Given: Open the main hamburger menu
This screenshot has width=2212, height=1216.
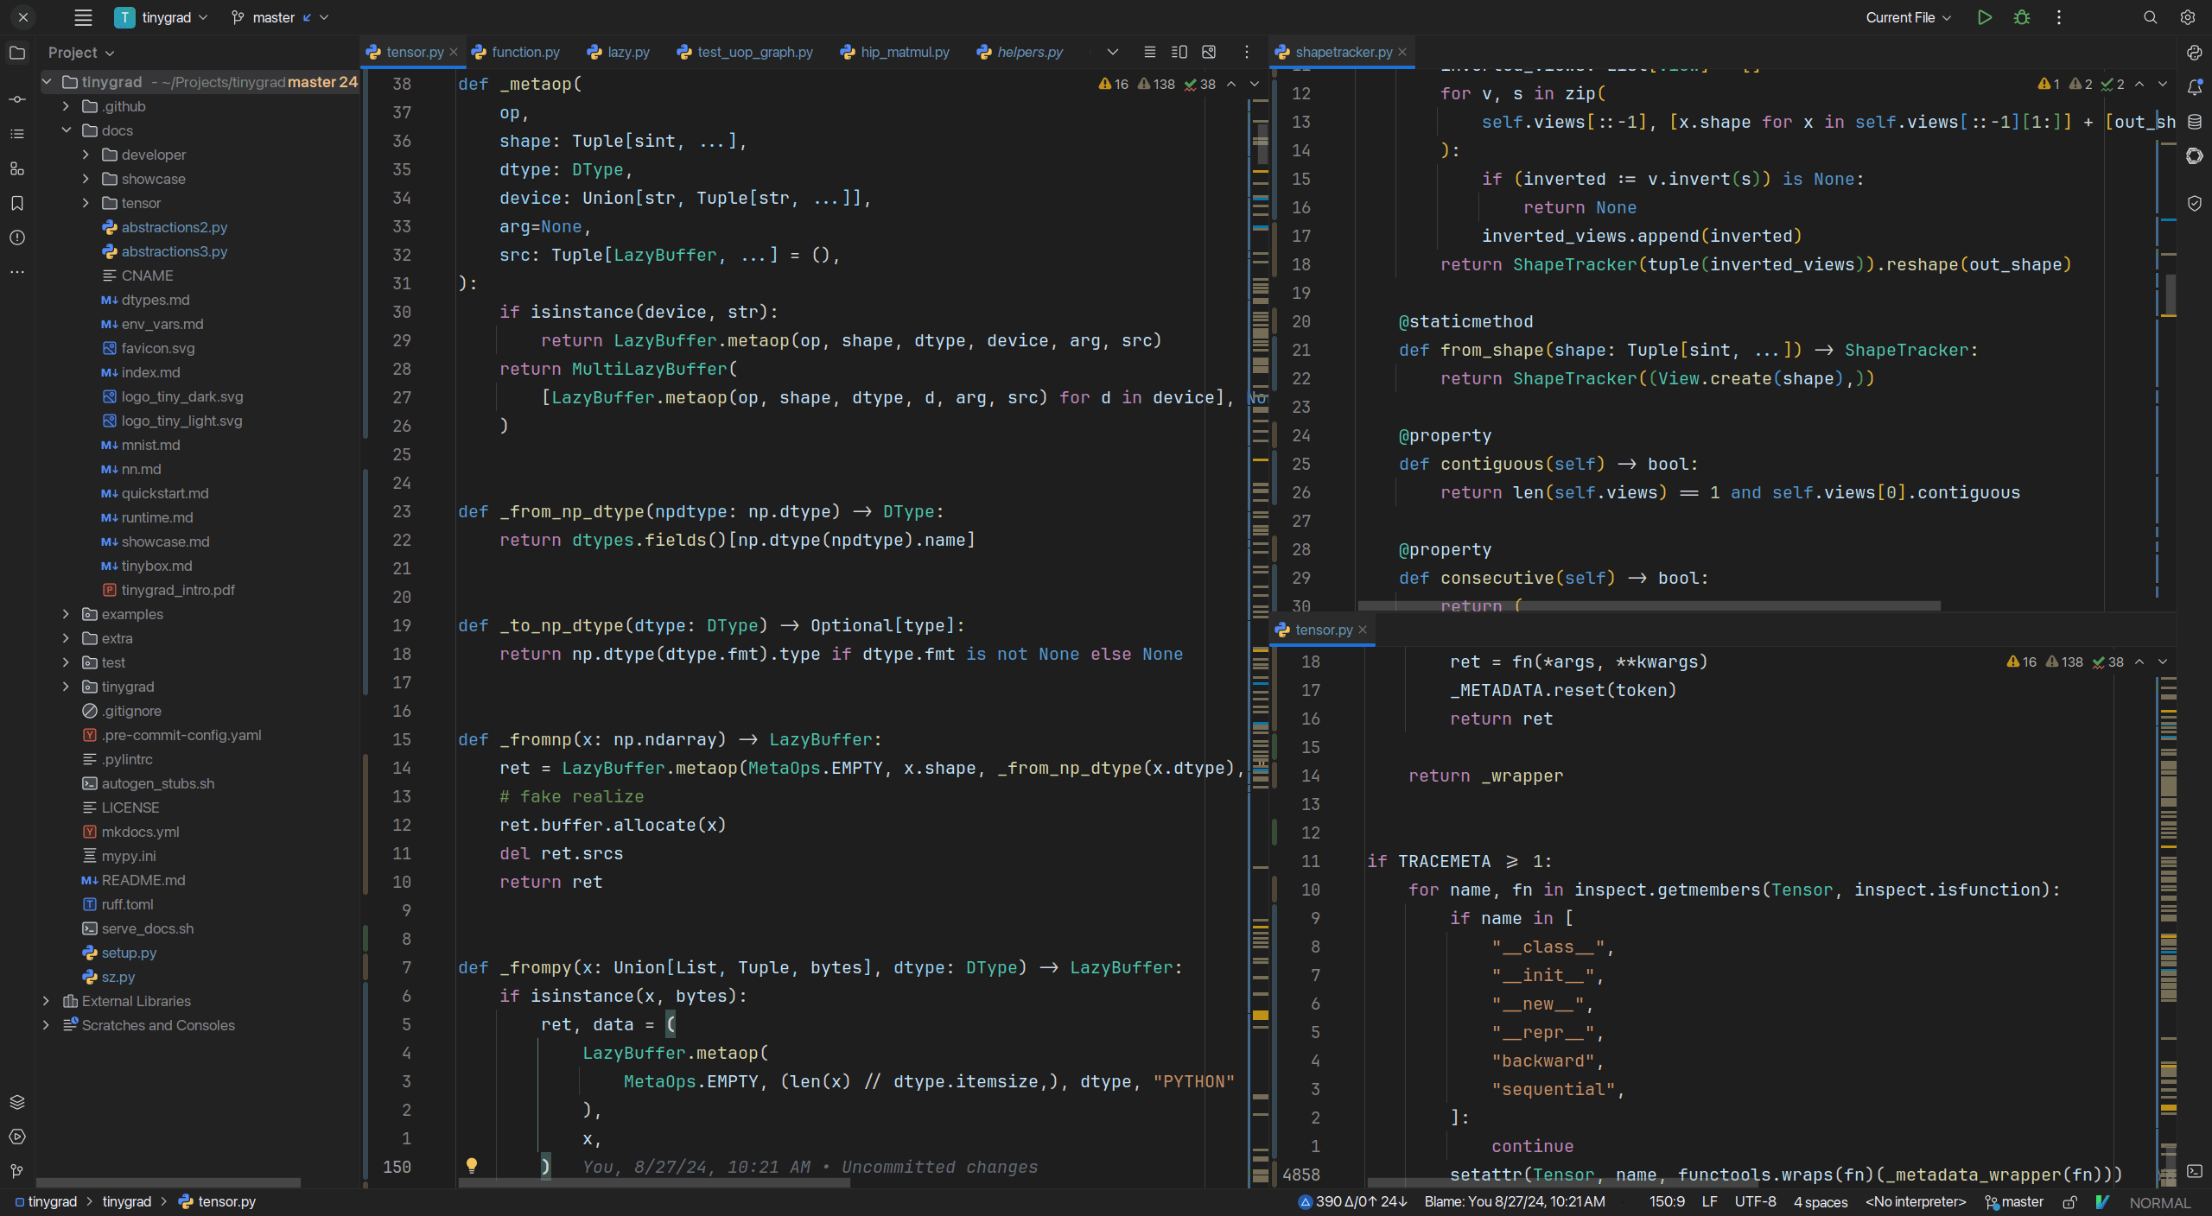Looking at the screenshot, I should point(83,17).
